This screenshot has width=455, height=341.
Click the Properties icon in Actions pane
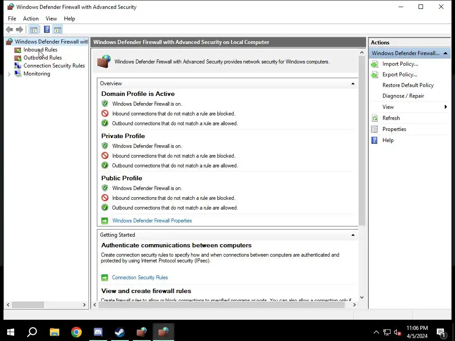point(374,129)
